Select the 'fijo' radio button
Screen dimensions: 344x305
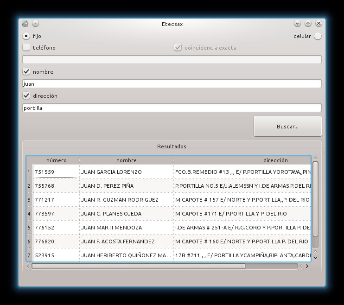tap(26, 36)
